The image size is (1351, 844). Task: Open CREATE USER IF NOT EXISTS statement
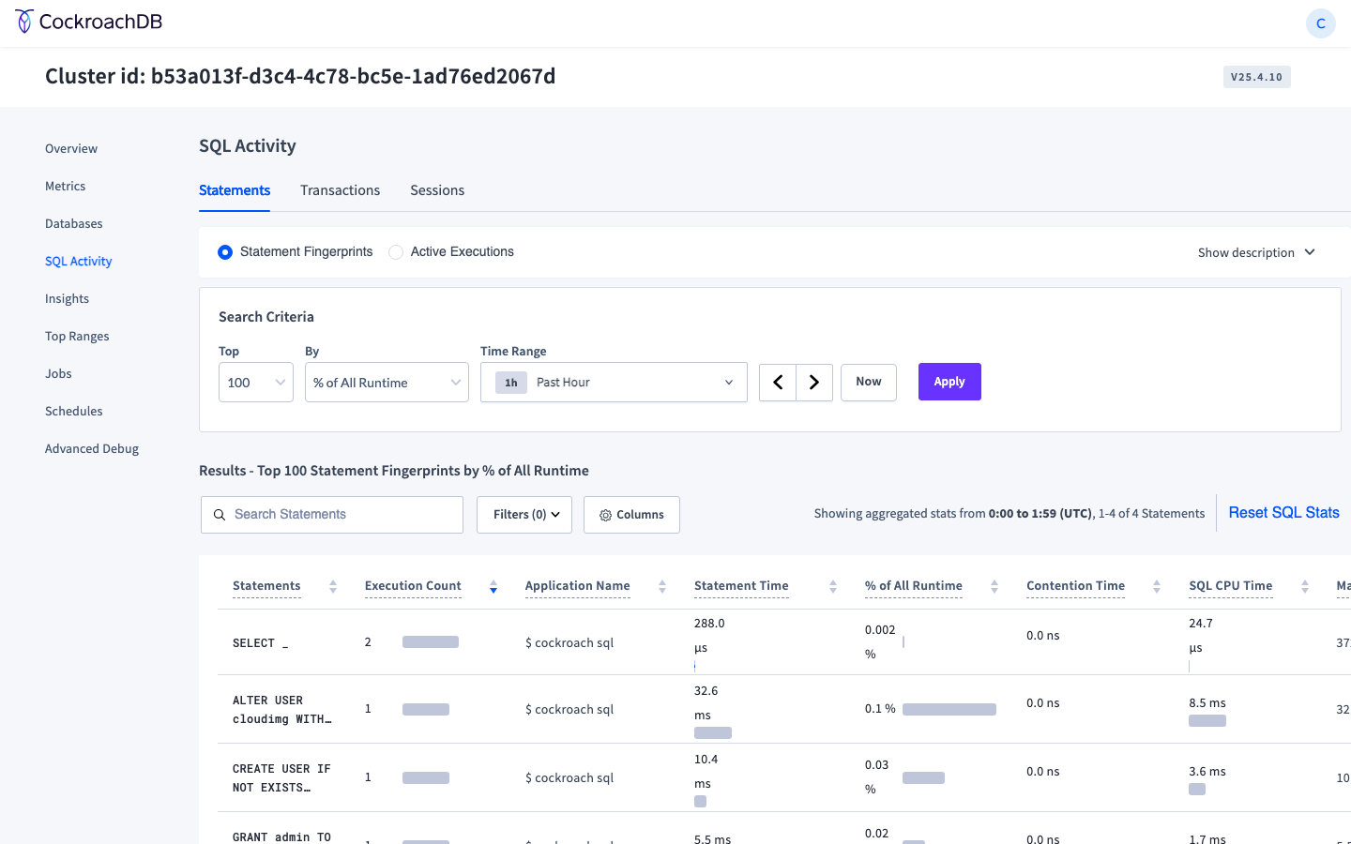point(281,778)
